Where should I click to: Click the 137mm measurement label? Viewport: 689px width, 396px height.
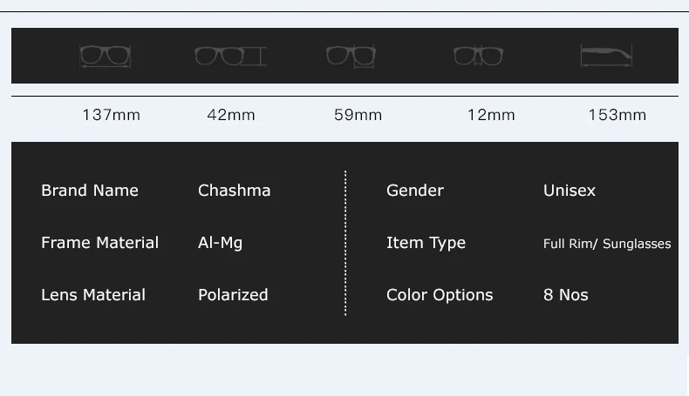111,115
